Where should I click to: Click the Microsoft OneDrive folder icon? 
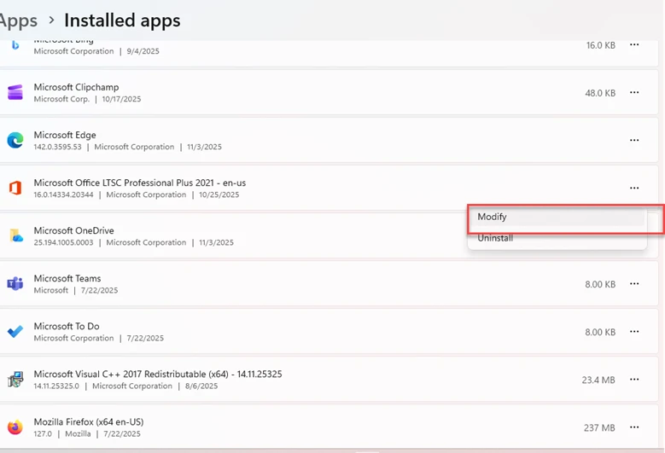15,236
